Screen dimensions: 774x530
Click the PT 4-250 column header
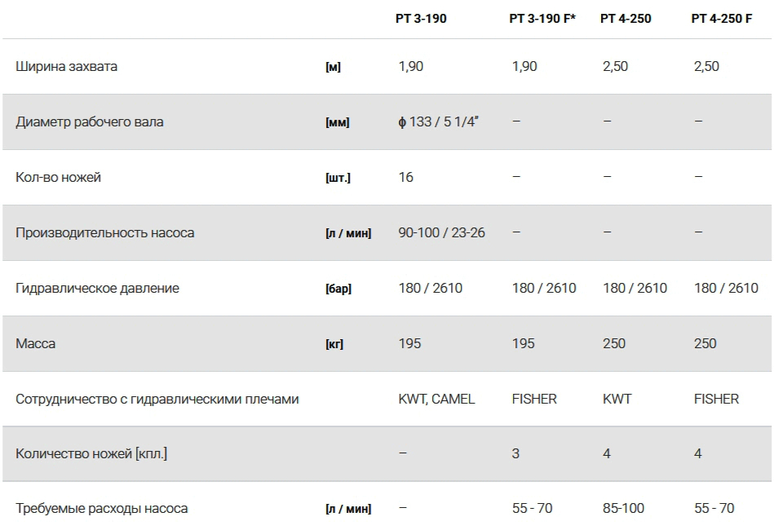pyautogui.click(x=626, y=18)
